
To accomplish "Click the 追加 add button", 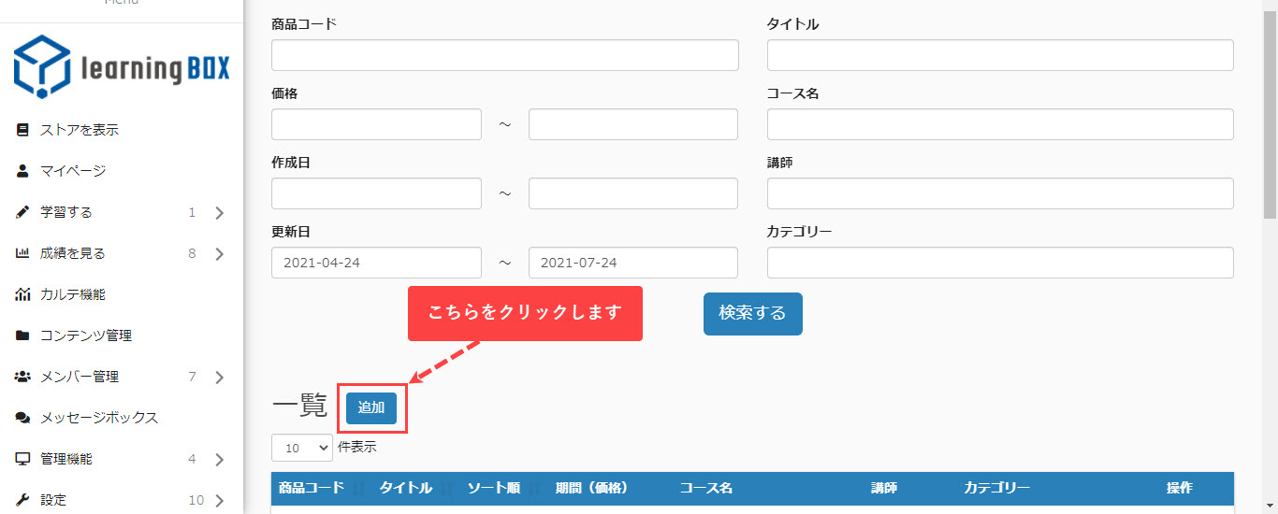I will tap(371, 408).
